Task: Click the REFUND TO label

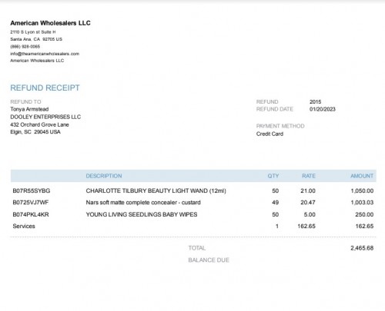Action: pos(25,101)
